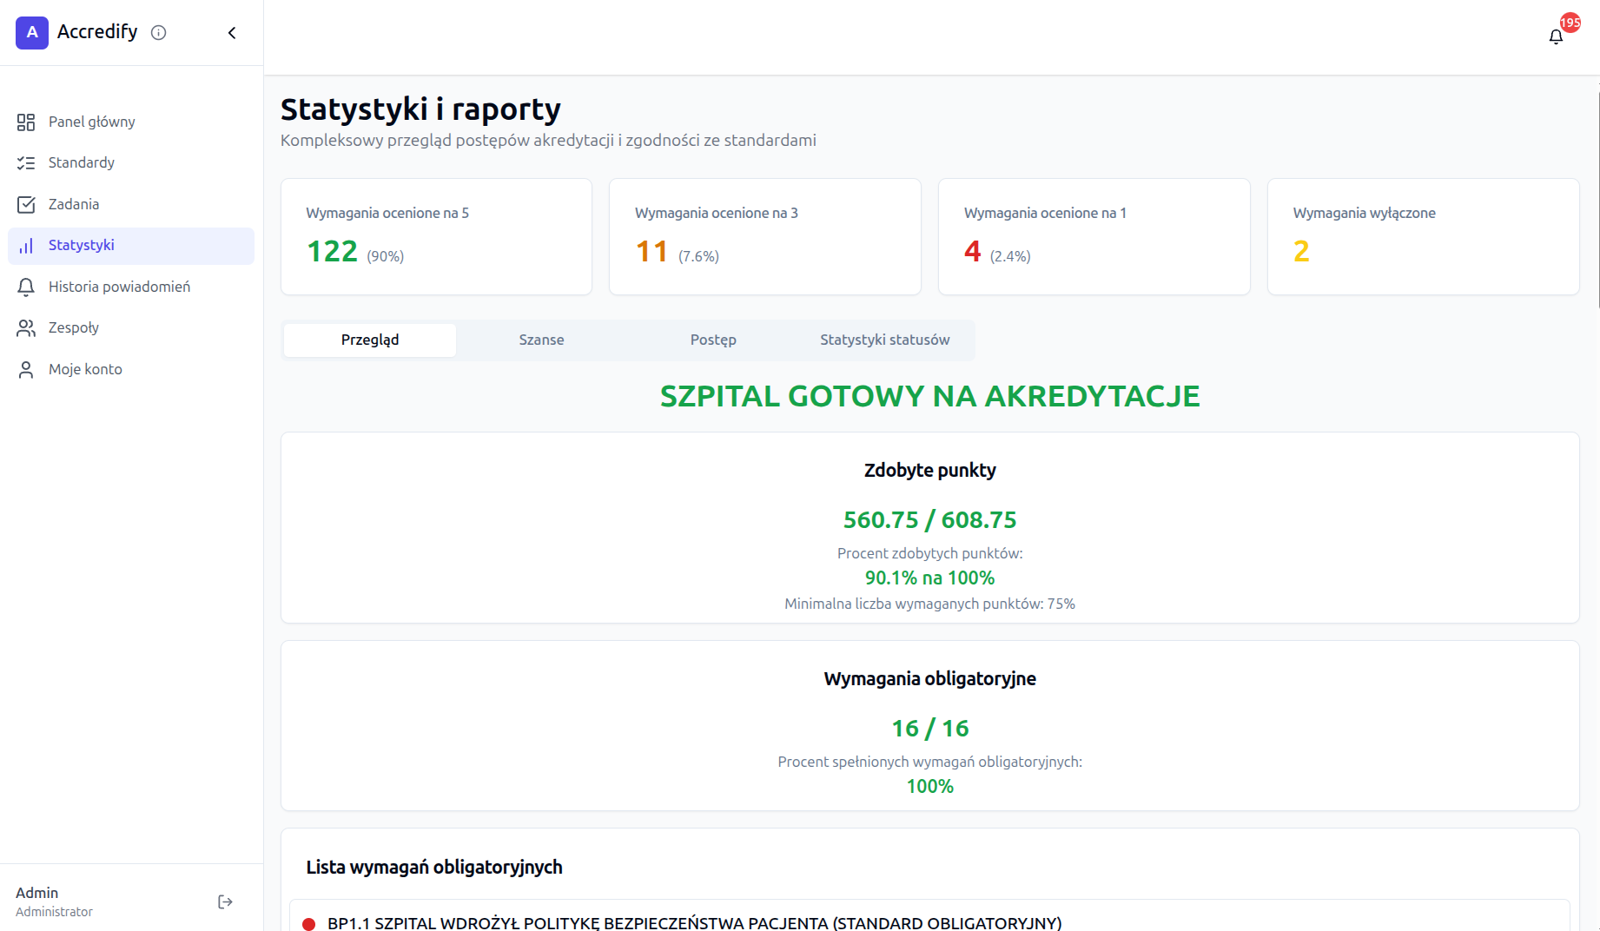Log out using the exit icon
The width and height of the screenshot is (1600, 931).
pos(225,901)
